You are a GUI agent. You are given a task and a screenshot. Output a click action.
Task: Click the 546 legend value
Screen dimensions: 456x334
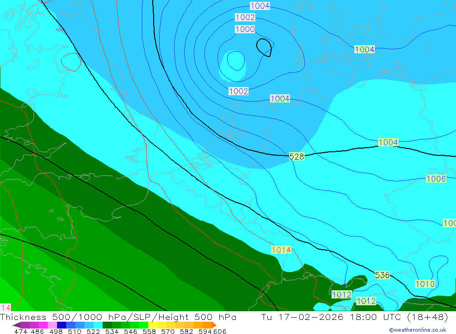tap(130, 331)
